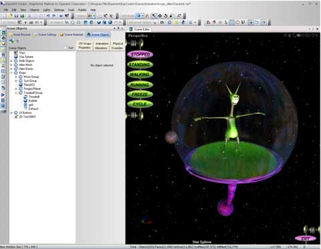Click the Undo arrow icon in toolbar
The width and height of the screenshot is (321, 249).
48,16
